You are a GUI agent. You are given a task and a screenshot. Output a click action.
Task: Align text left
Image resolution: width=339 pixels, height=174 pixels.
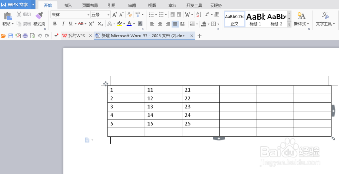click(152, 24)
